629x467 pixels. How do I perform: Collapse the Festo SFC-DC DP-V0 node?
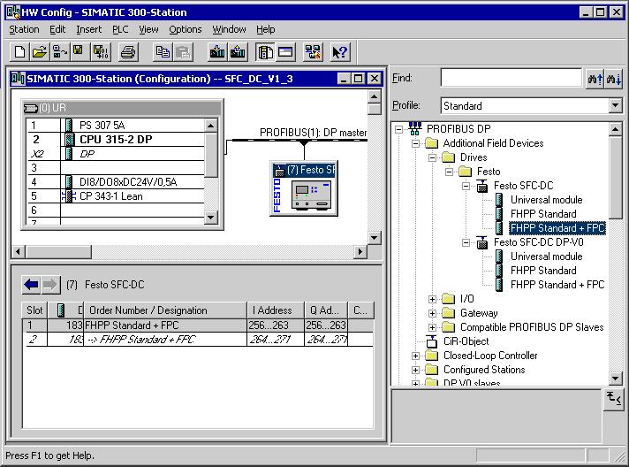(x=466, y=242)
